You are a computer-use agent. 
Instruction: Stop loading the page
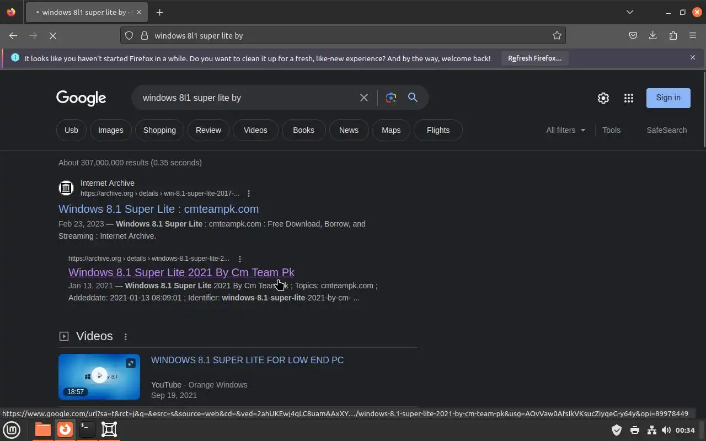(53, 35)
